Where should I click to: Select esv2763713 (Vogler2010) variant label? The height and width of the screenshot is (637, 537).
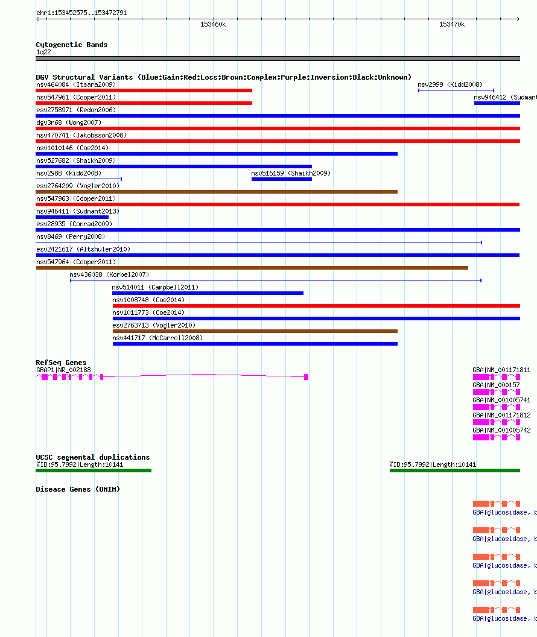154,325
